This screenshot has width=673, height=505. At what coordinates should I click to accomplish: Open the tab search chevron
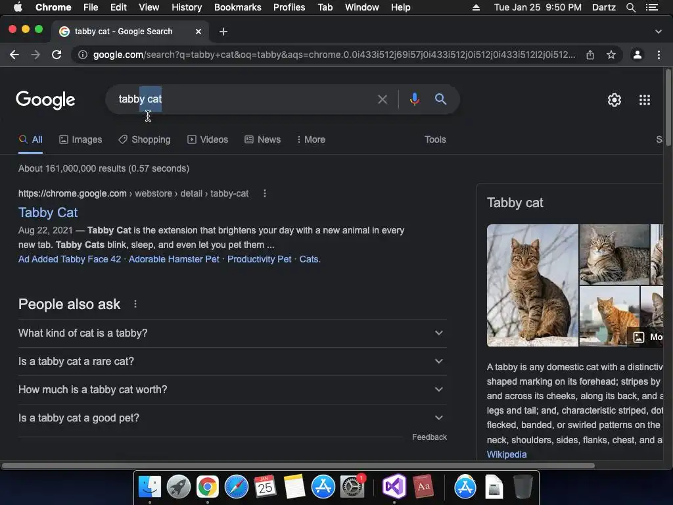659,32
